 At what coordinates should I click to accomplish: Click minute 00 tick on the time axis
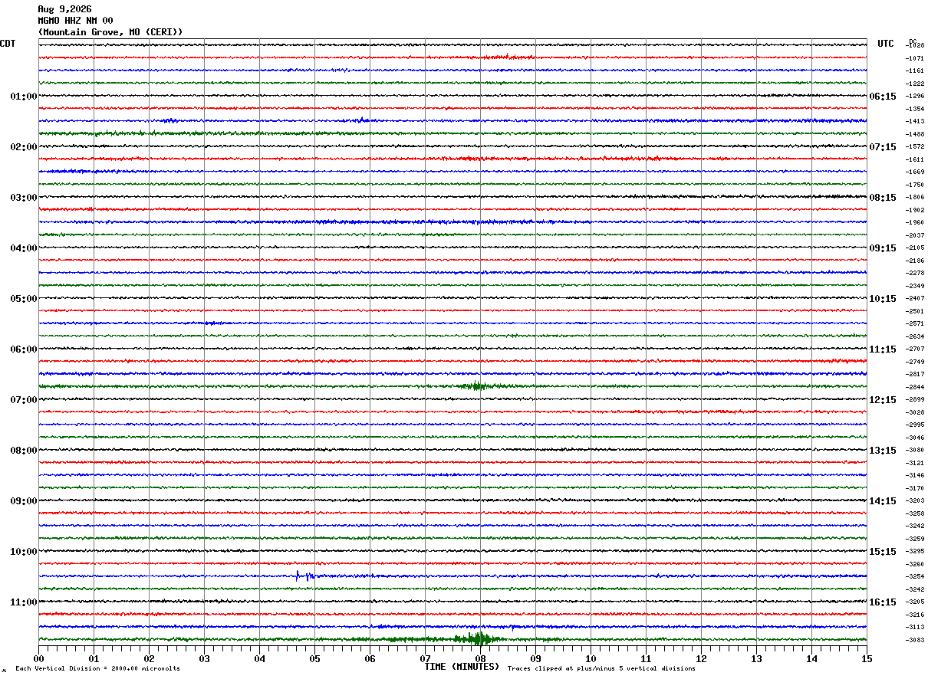point(38,658)
